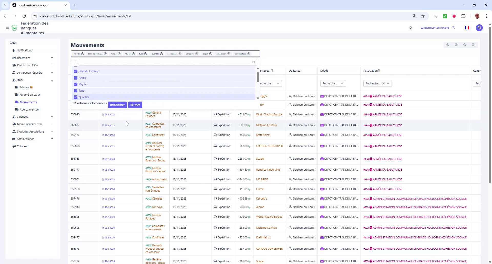Click the Re-trier button
Viewport: 492px width, 264px height.
[x=135, y=105]
